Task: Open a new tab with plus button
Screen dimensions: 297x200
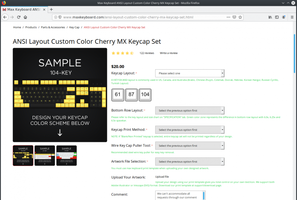Action: coord(51,9)
